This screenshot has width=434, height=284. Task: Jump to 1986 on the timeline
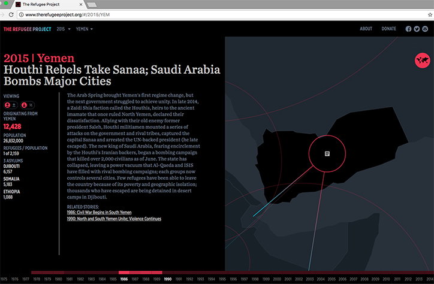(124, 279)
